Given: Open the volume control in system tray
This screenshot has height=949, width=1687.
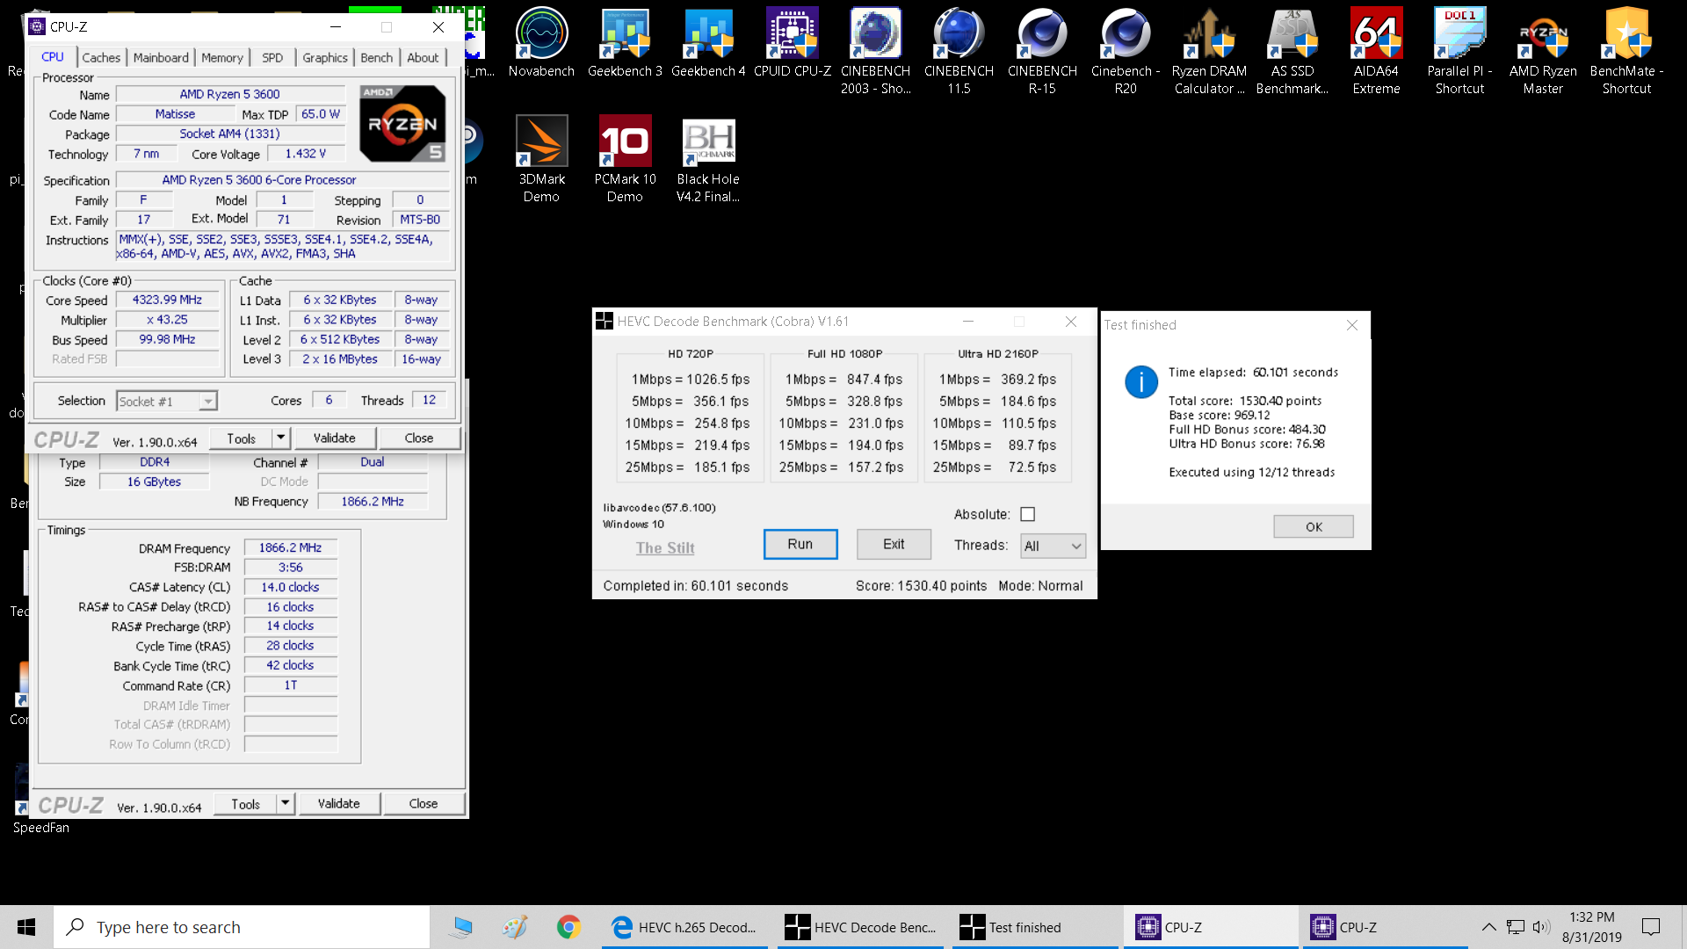Looking at the screenshot, I should [1541, 927].
